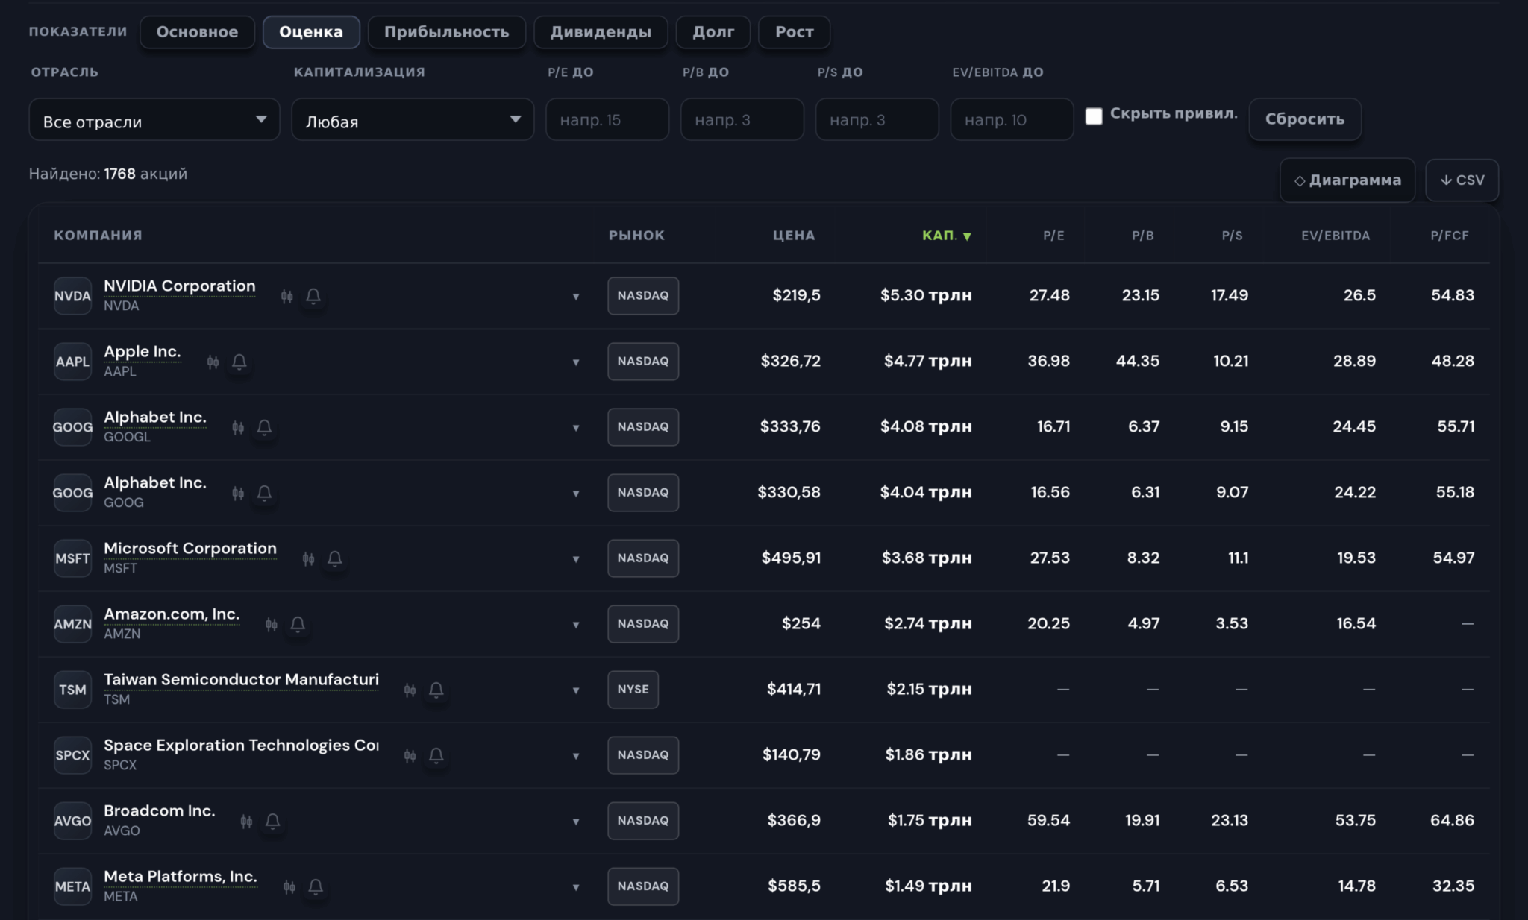Open candlestick chart icon for NVIDIA Corporation
Viewport: 1528px width, 920px height.
tap(286, 296)
